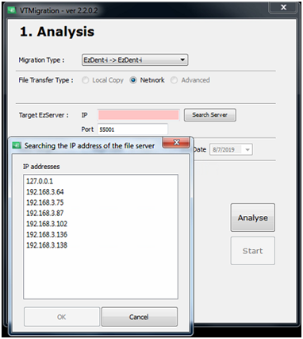Click the VTMigration title bar app icon
The image size is (303, 339).
click(x=12, y=10)
